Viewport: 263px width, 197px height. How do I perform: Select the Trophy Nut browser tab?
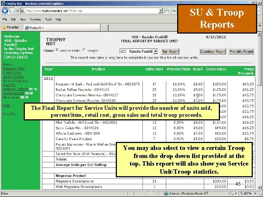click(x=62, y=28)
